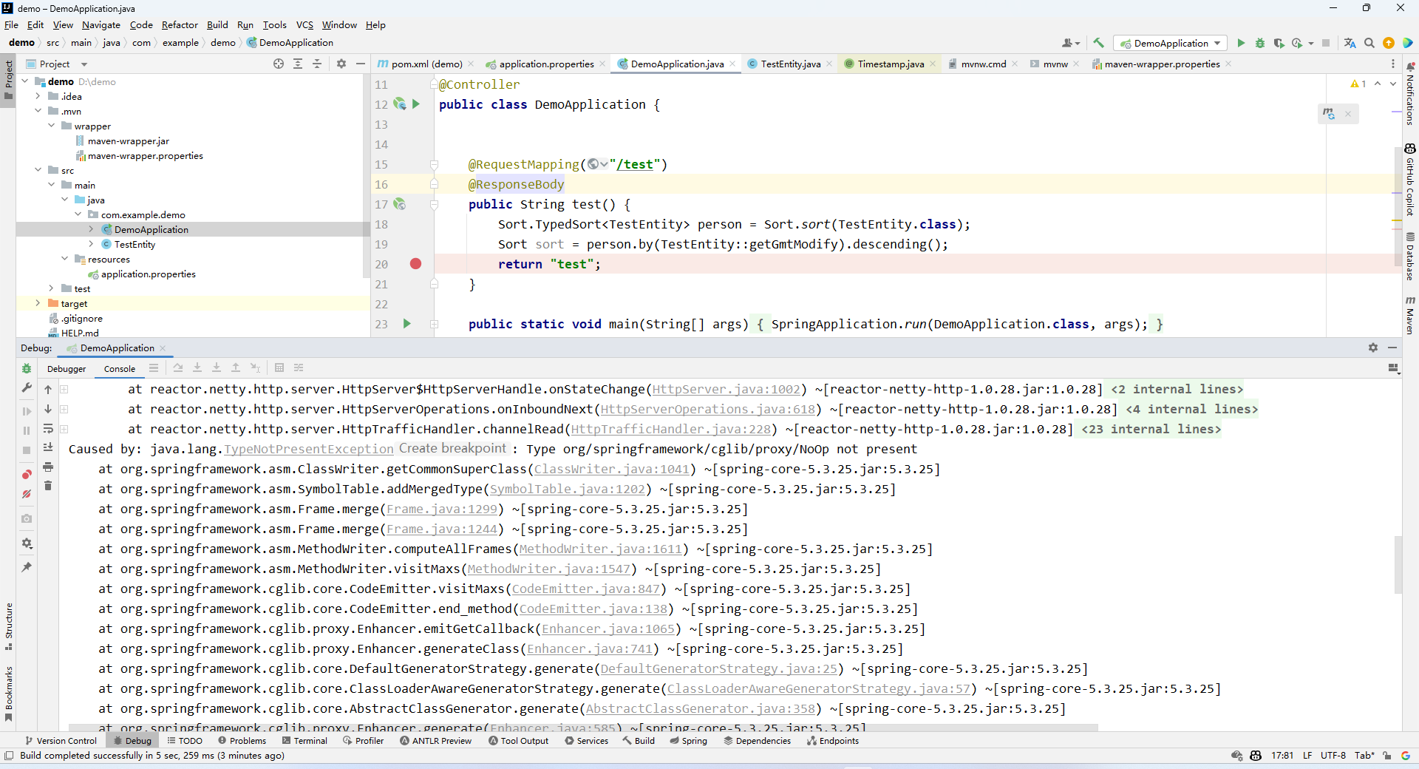Open the Refactor menu
The height and width of the screenshot is (769, 1419).
[180, 24]
